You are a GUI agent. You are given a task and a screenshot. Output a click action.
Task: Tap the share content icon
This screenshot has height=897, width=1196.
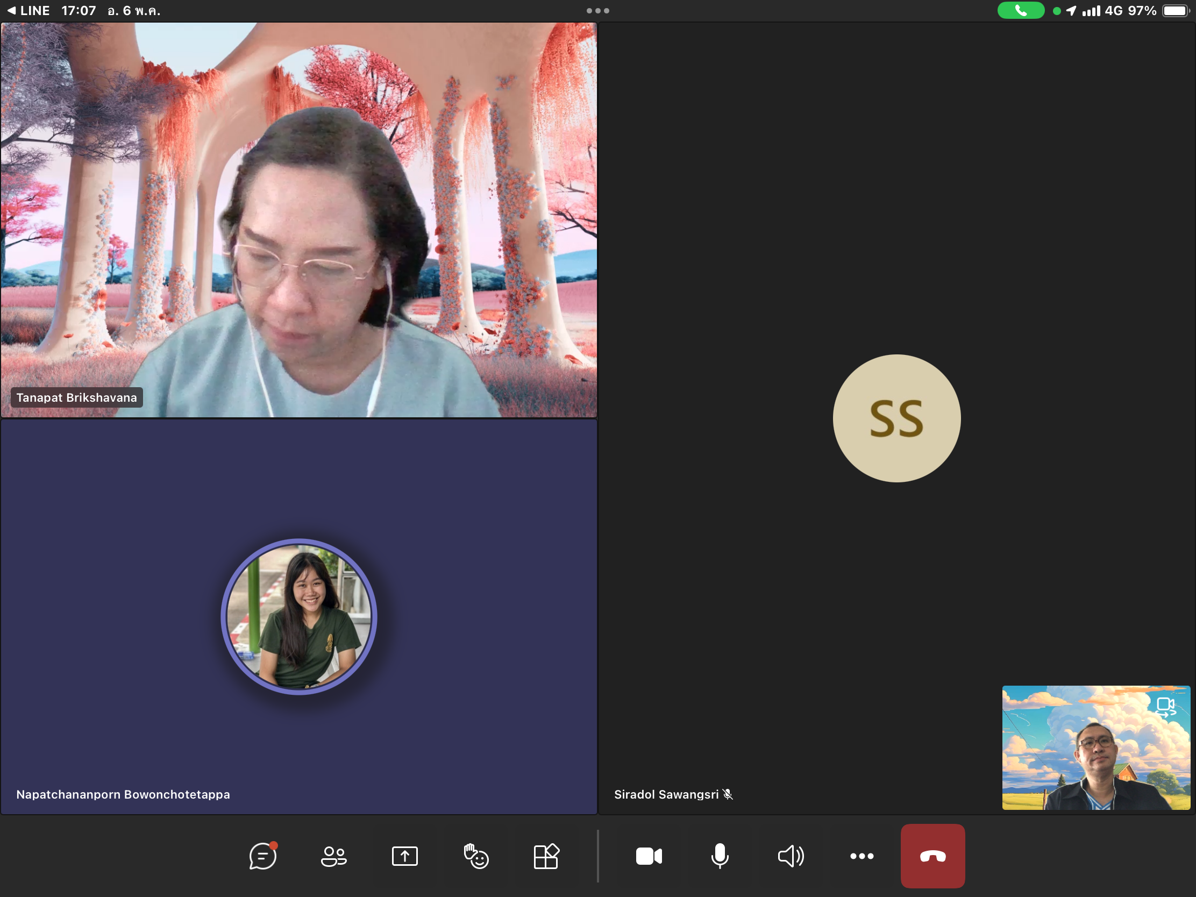[404, 856]
